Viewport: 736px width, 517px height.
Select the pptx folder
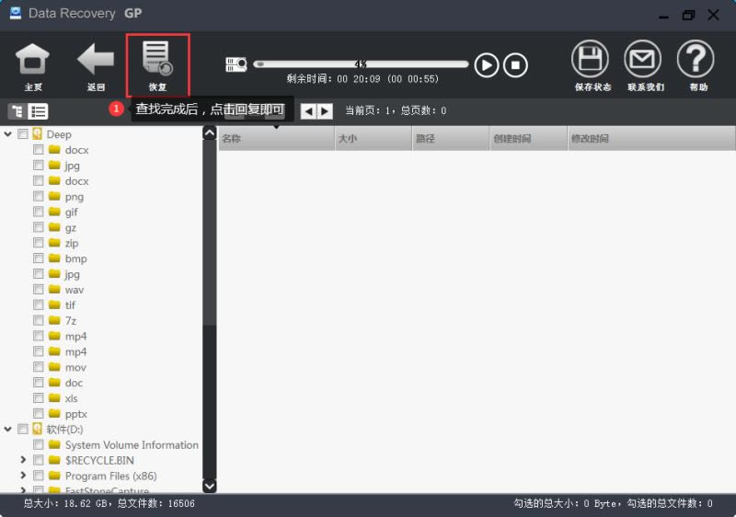(76, 414)
